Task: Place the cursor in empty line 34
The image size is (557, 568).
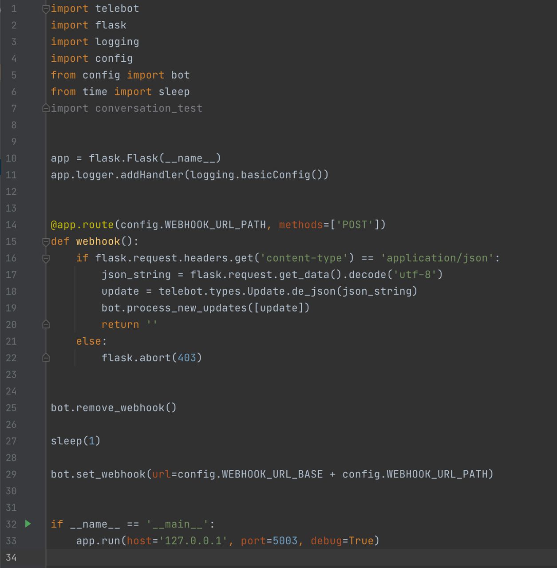Action: [x=302, y=558]
